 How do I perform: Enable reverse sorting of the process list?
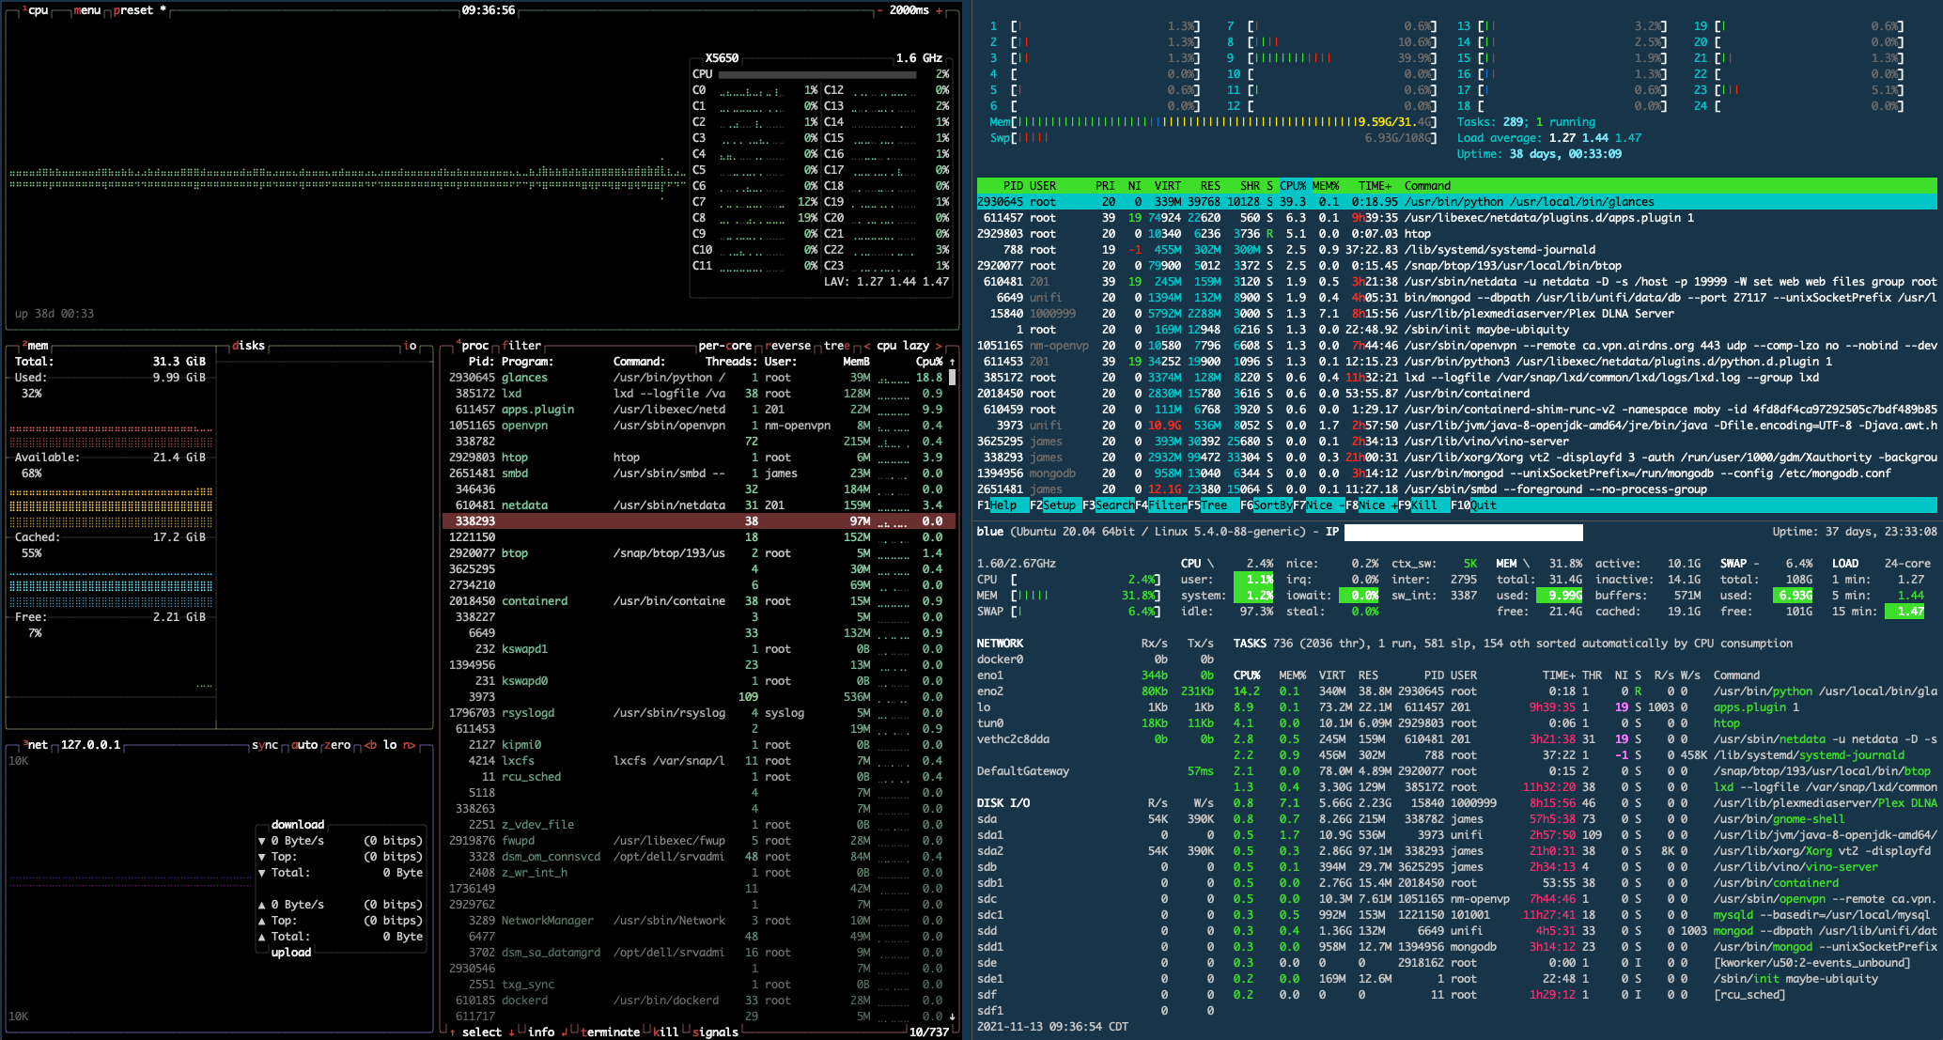787,345
